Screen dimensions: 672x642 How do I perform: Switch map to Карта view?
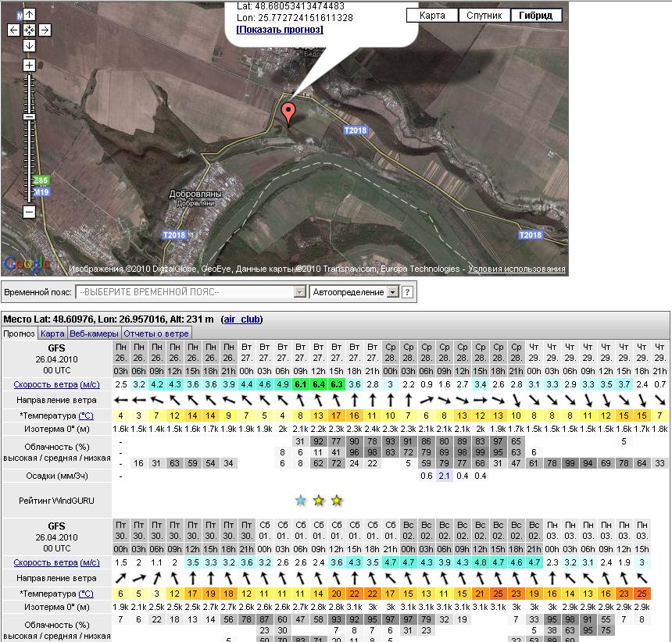pyautogui.click(x=432, y=16)
